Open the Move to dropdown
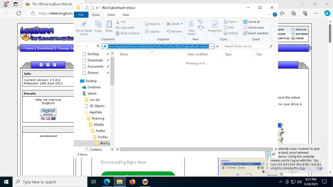Screen dimensions: 333x187 point(153,24)
